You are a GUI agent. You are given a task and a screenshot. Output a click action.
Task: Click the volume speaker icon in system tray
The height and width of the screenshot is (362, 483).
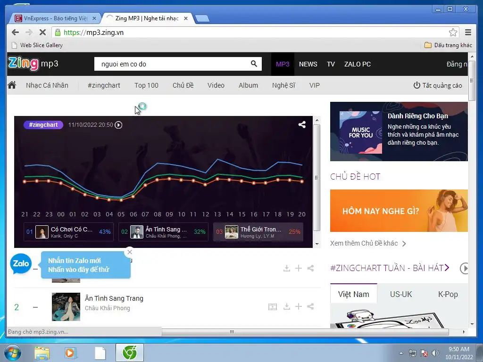pos(435,353)
